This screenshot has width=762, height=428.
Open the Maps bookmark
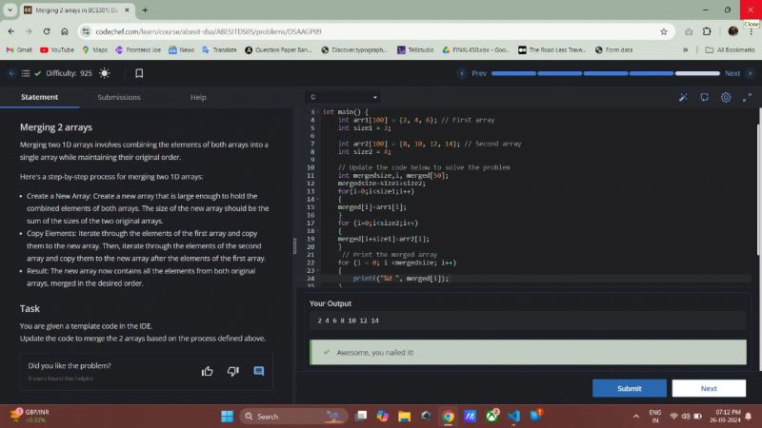tap(94, 50)
